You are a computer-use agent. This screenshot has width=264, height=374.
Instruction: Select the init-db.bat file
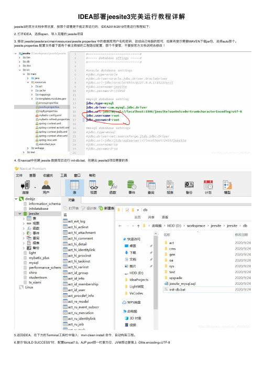(x=174, y=290)
